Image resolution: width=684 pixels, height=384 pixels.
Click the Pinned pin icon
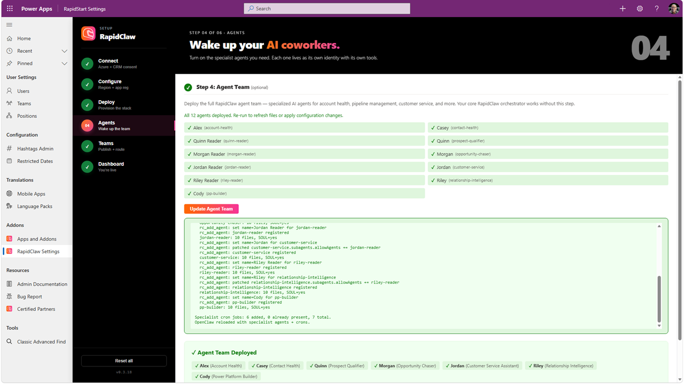coord(10,63)
